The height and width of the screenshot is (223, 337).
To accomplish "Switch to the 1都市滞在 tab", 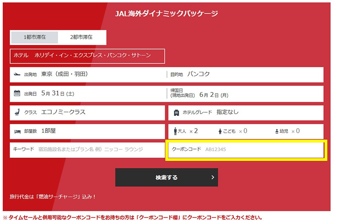I will click(35, 37).
